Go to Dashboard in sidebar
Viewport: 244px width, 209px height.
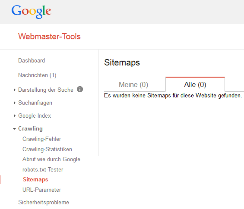(x=31, y=61)
